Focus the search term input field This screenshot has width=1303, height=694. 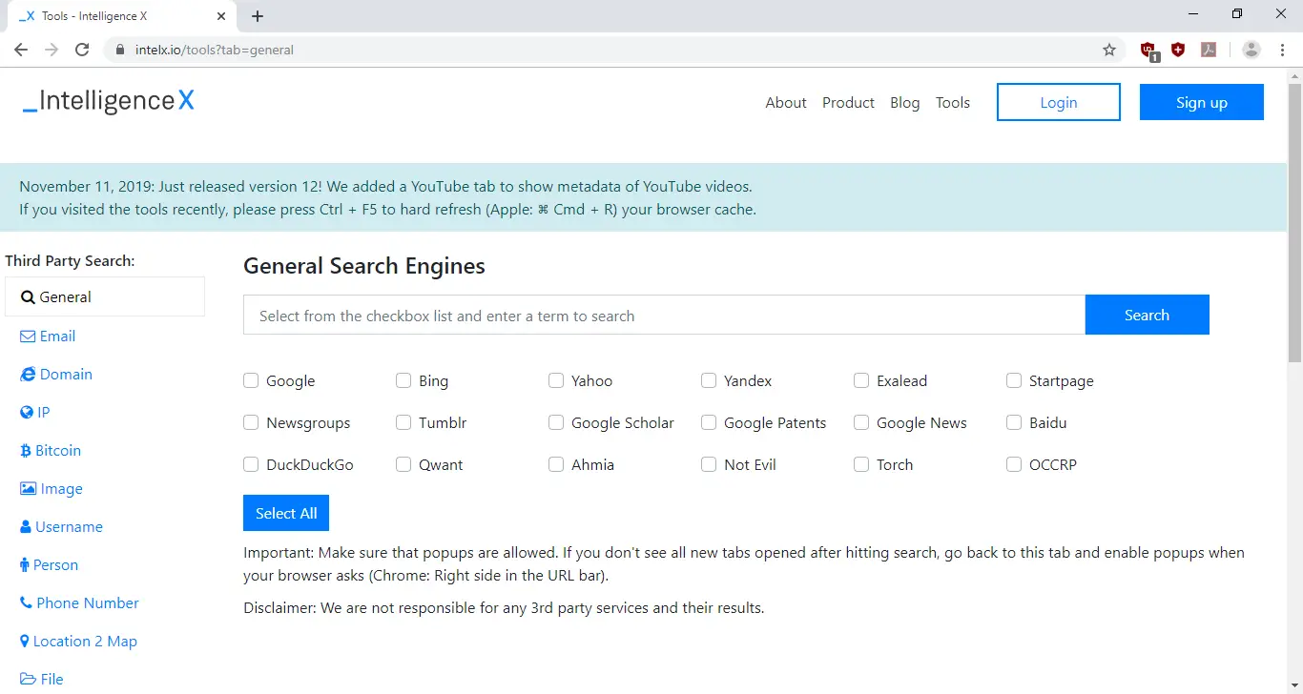pos(664,316)
